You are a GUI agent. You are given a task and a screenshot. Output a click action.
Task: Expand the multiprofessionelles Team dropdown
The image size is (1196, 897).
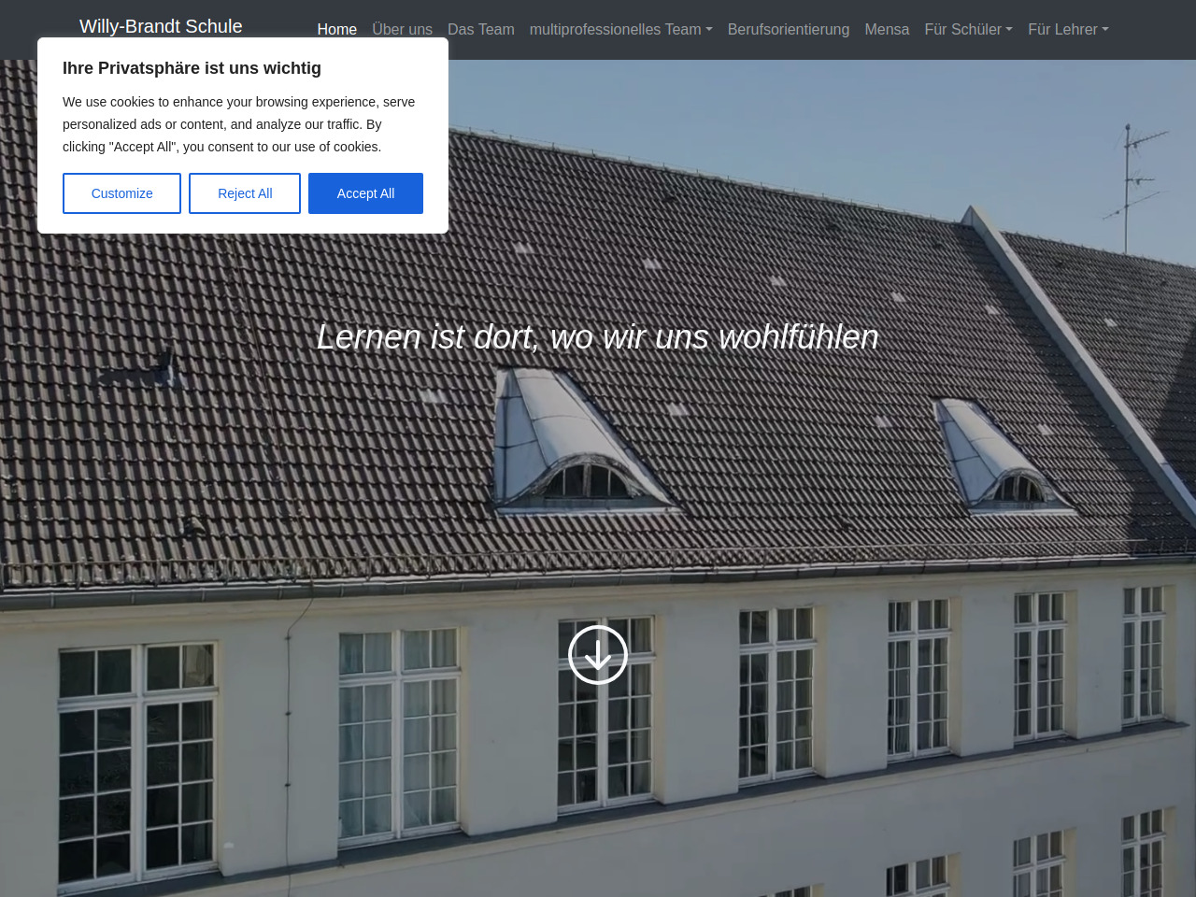click(x=620, y=30)
